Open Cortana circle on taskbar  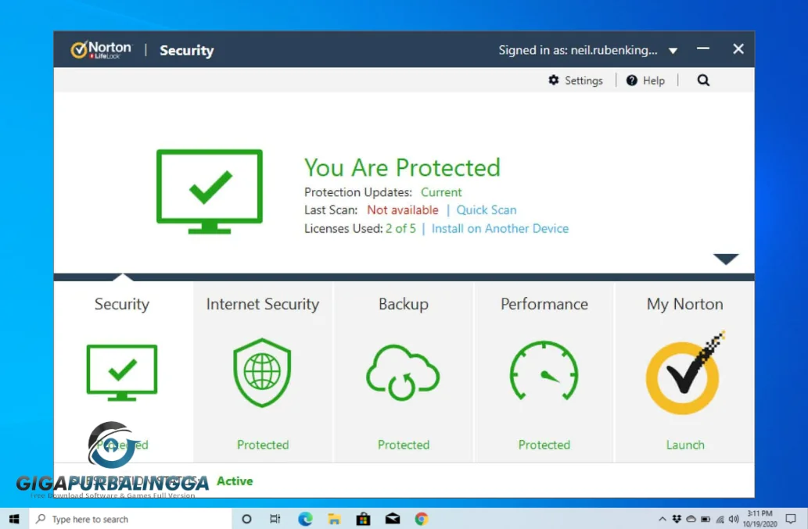point(247,519)
